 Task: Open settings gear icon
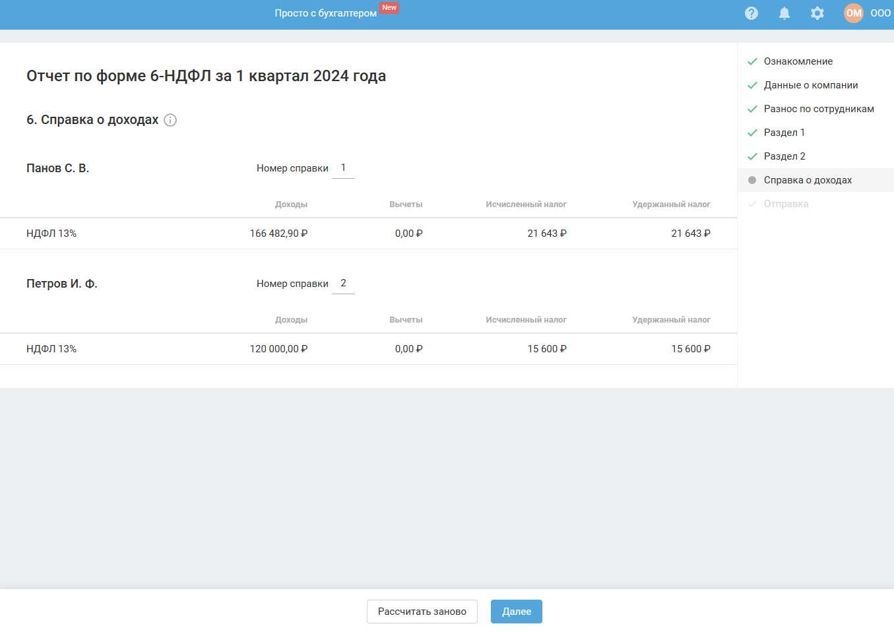point(817,13)
